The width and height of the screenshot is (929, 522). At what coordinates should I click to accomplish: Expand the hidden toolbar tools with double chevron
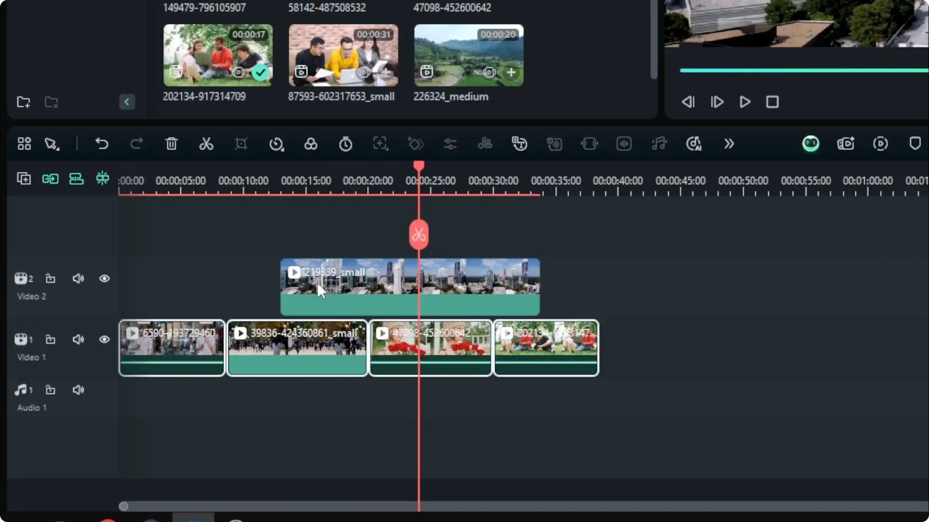tap(729, 144)
